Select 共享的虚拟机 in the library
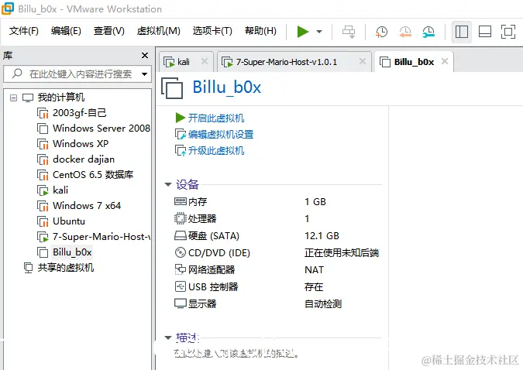This screenshot has height=370, width=523. pyautogui.click(x=65, y=268)
